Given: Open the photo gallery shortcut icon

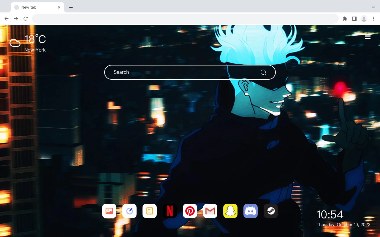Looking at the screenshot, I should 109,211.
